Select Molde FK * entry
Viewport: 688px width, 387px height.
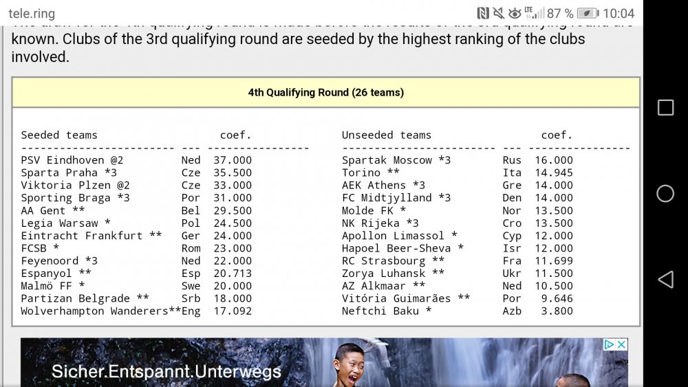point(374,210)
